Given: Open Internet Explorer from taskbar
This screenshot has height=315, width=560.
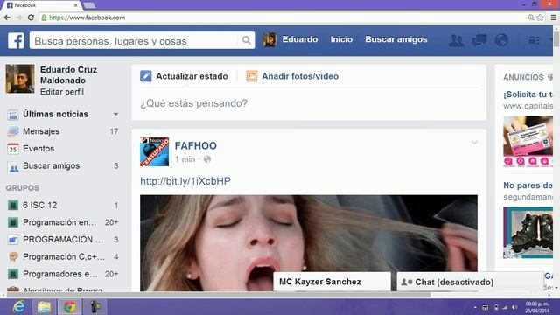Looking at the screenshot, I should (18, 307).
